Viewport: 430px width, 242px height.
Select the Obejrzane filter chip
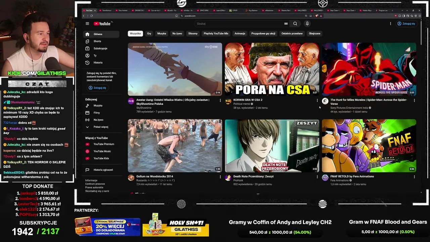(315, 34)
